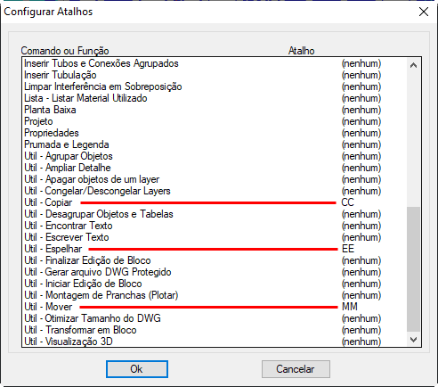Select the Planta Baixa entry
438x387 pixels.
pyautogui.click(x=215, y=110)
